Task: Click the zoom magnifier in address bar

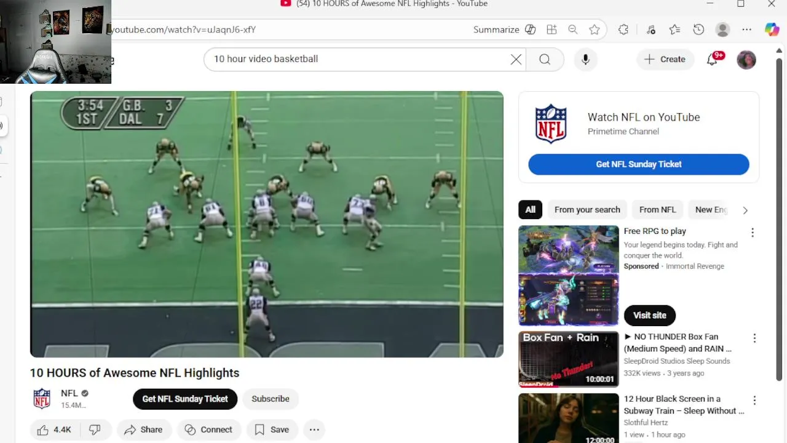Action: coord(572,30)
